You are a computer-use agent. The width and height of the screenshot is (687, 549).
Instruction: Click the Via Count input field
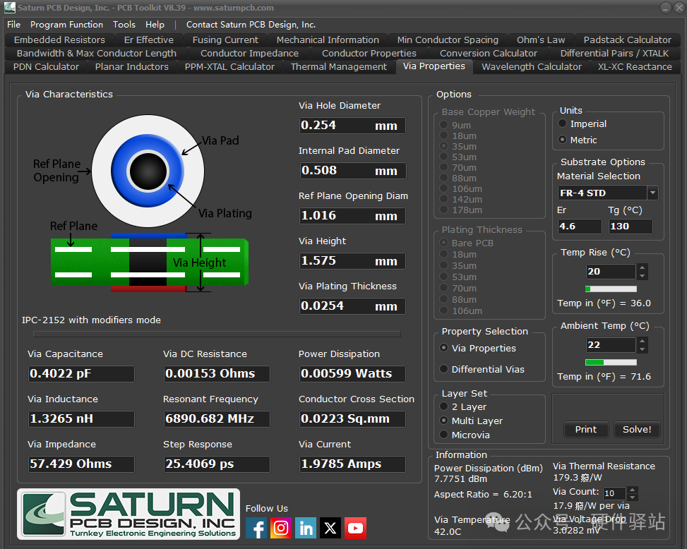point(615,493)
